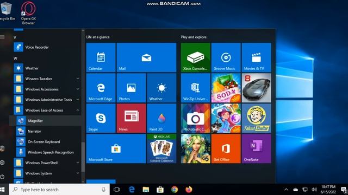Open Voice Recorder from app list

45,47
